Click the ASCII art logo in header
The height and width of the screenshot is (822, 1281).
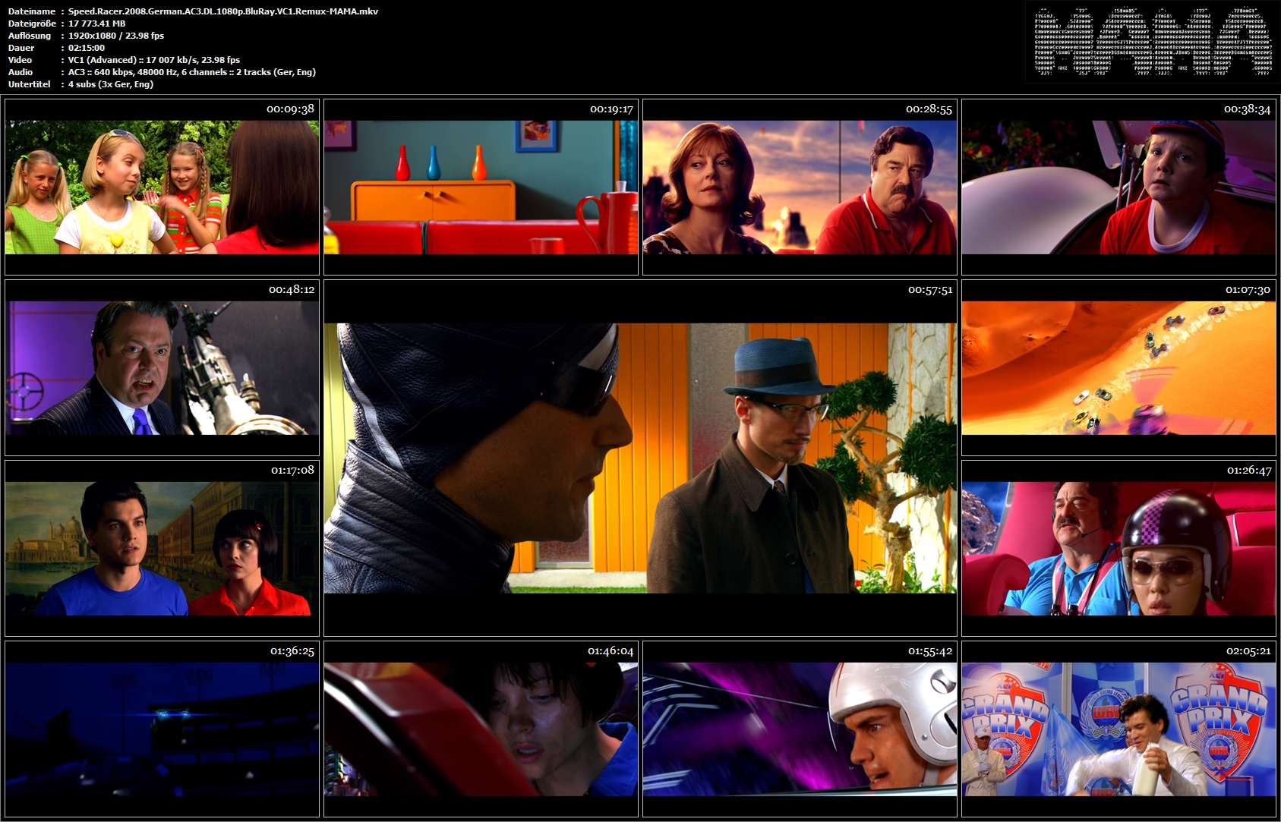(1153, 42)
